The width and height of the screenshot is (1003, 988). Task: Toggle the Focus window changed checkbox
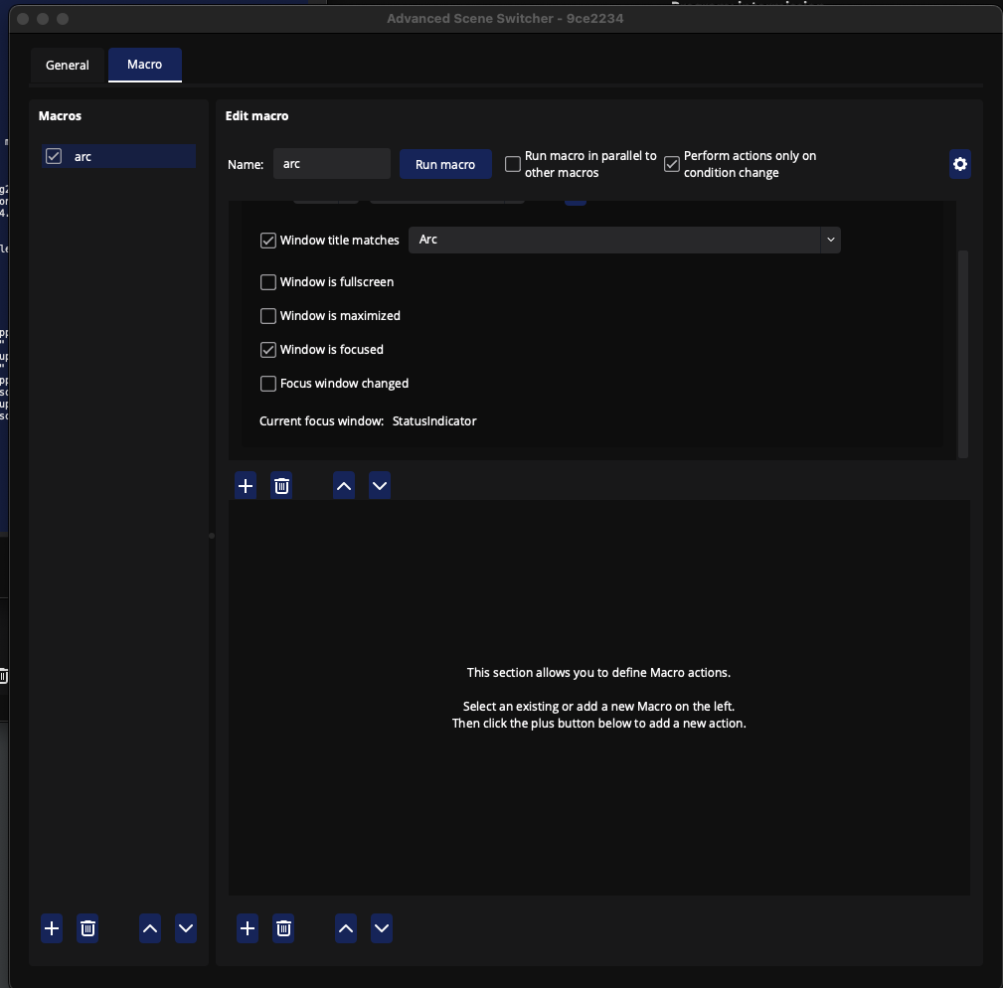[x=268, y=383]
